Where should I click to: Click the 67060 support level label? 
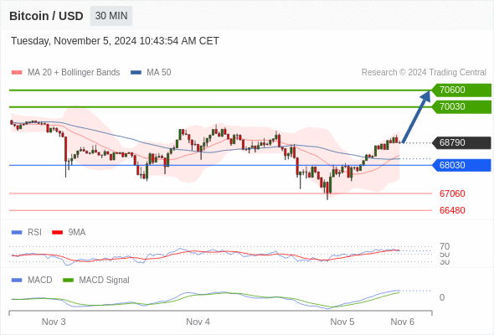[x=452, y=193]
